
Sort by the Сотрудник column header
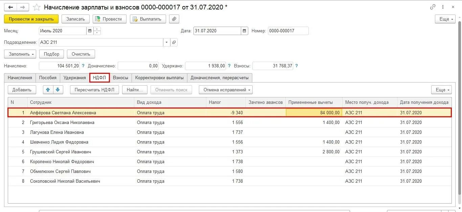pyautogui.click(x=80, y=102)
